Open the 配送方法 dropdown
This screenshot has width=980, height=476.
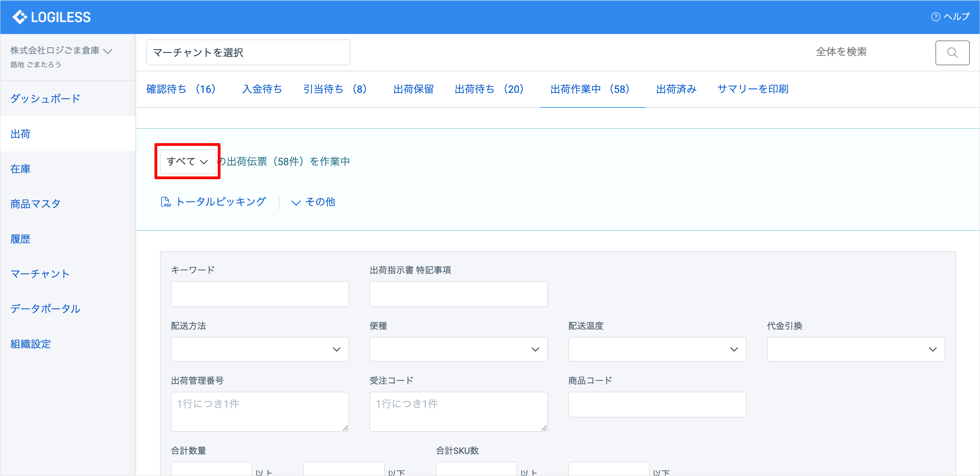coord(259,349)
